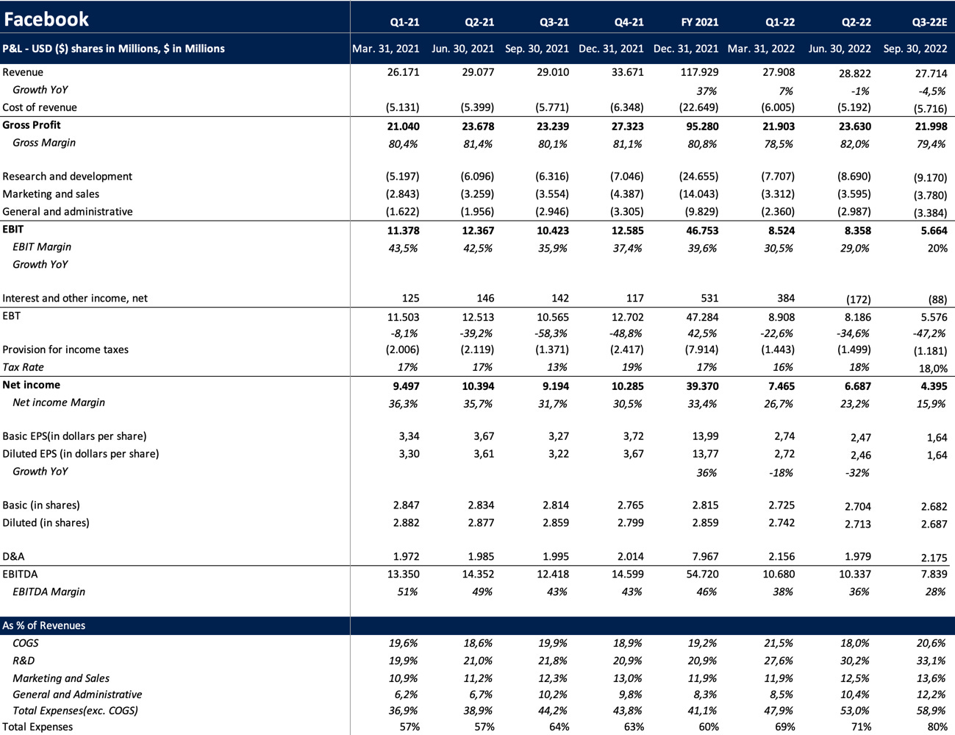Click the COGS percentage row label

click(26, 645)
